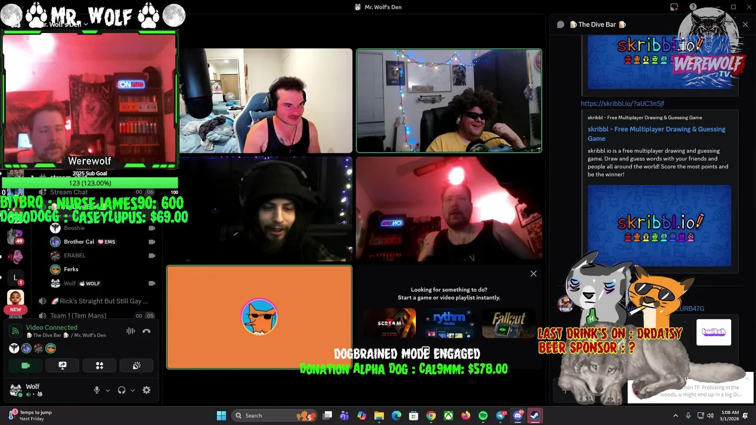Start the Rythm music activity tile
Image resolution: width=756 pixels, height=425 pixels.
point(449,323)
